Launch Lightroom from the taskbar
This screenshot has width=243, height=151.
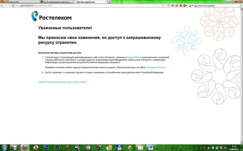[x=57, y=148]
